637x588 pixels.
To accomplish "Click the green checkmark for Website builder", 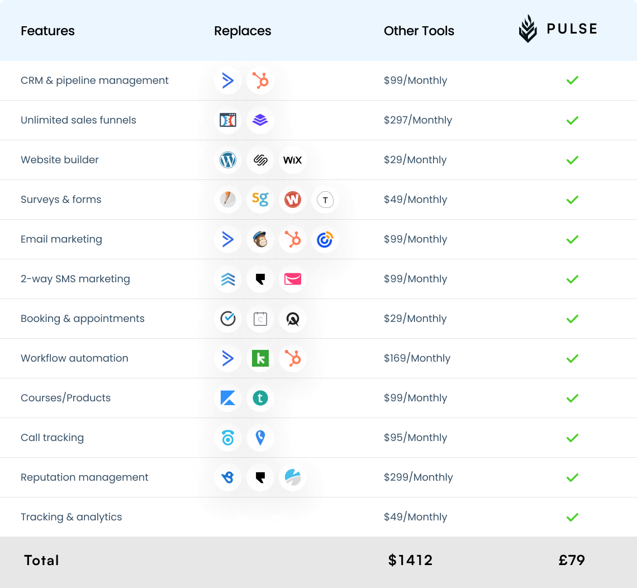I will [x=572, y=160].
